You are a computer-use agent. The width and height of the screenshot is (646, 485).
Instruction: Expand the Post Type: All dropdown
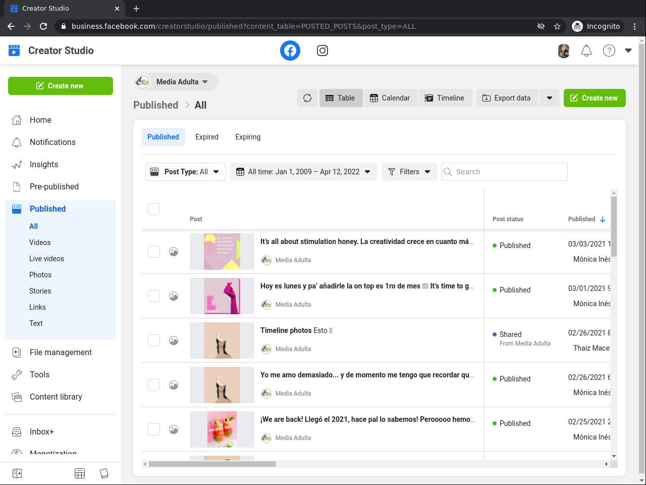click(185, 172)
